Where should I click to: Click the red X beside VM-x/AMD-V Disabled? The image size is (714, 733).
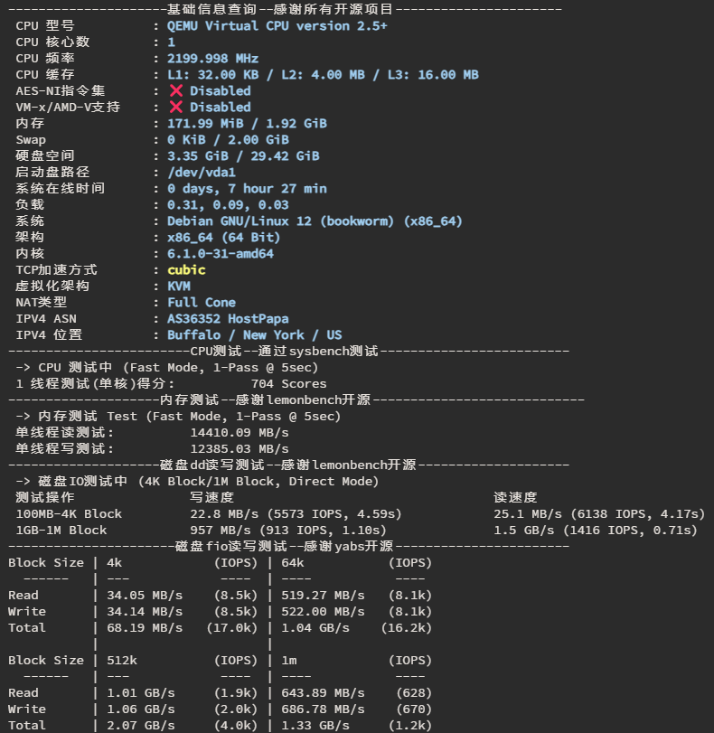pos(176,107)
